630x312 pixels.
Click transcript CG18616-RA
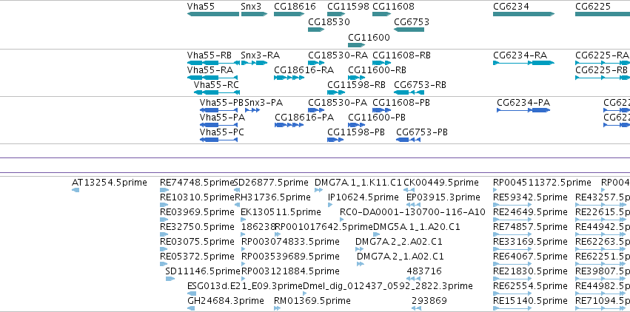(289, 78)
